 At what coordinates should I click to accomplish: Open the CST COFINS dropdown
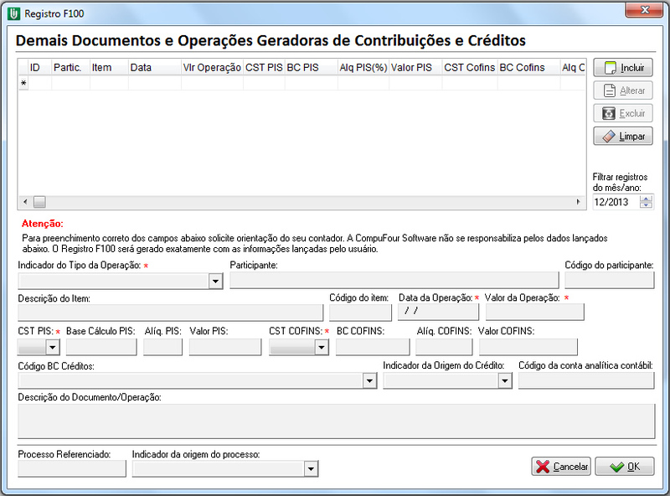pyautogui.click(x=322, y=347)
